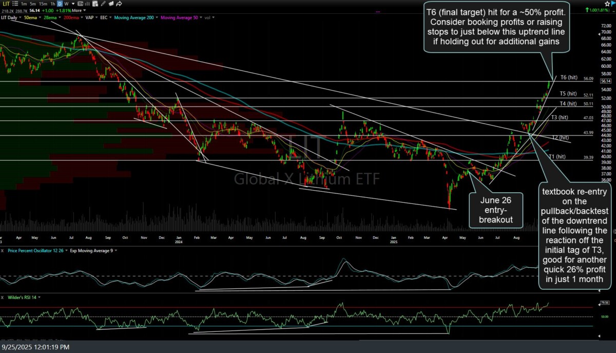Click the LIT ticker symbol

pos(5,4)
